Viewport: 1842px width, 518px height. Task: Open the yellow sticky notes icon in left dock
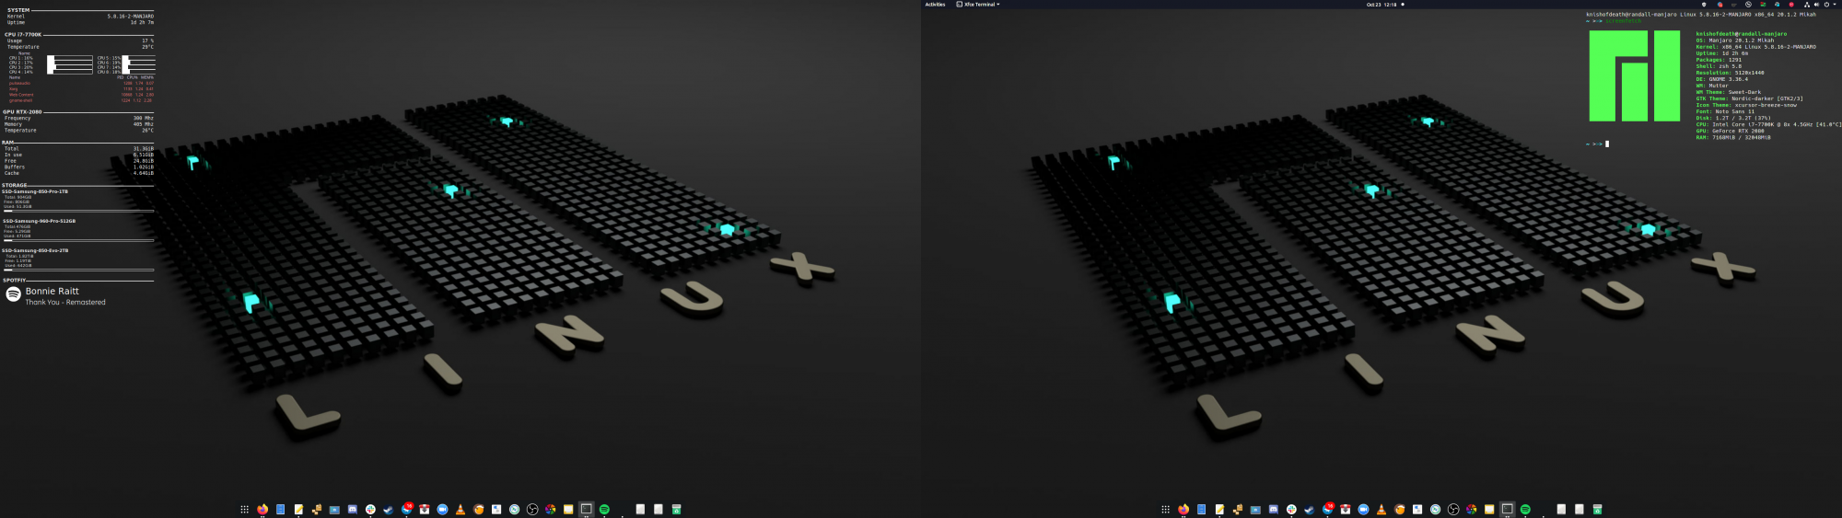point(568,509)
